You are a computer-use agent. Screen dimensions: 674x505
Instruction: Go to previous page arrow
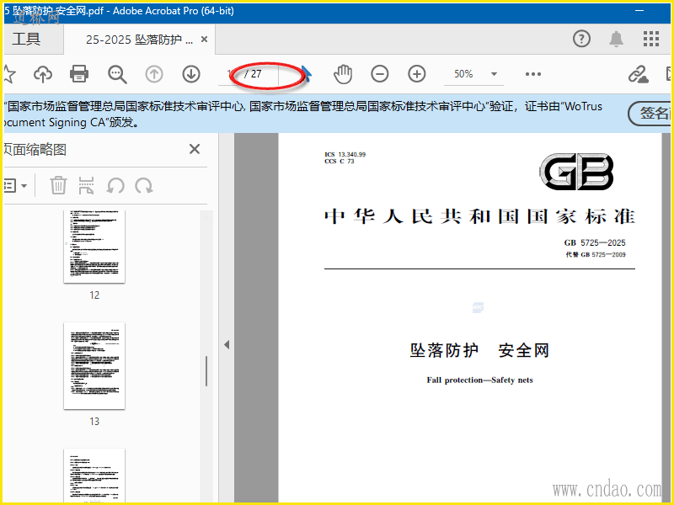coord(154,74)
